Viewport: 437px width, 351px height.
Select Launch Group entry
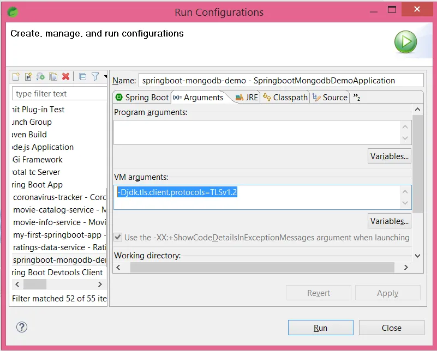coord(32,122)
